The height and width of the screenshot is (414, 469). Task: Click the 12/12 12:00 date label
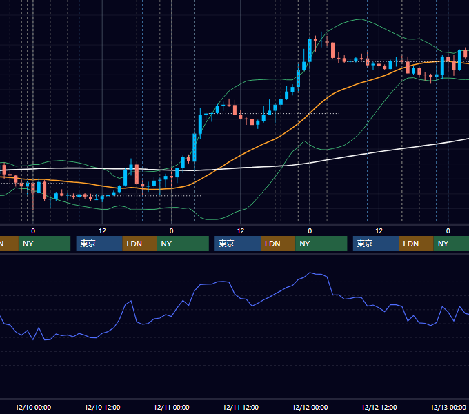(379, 407)
